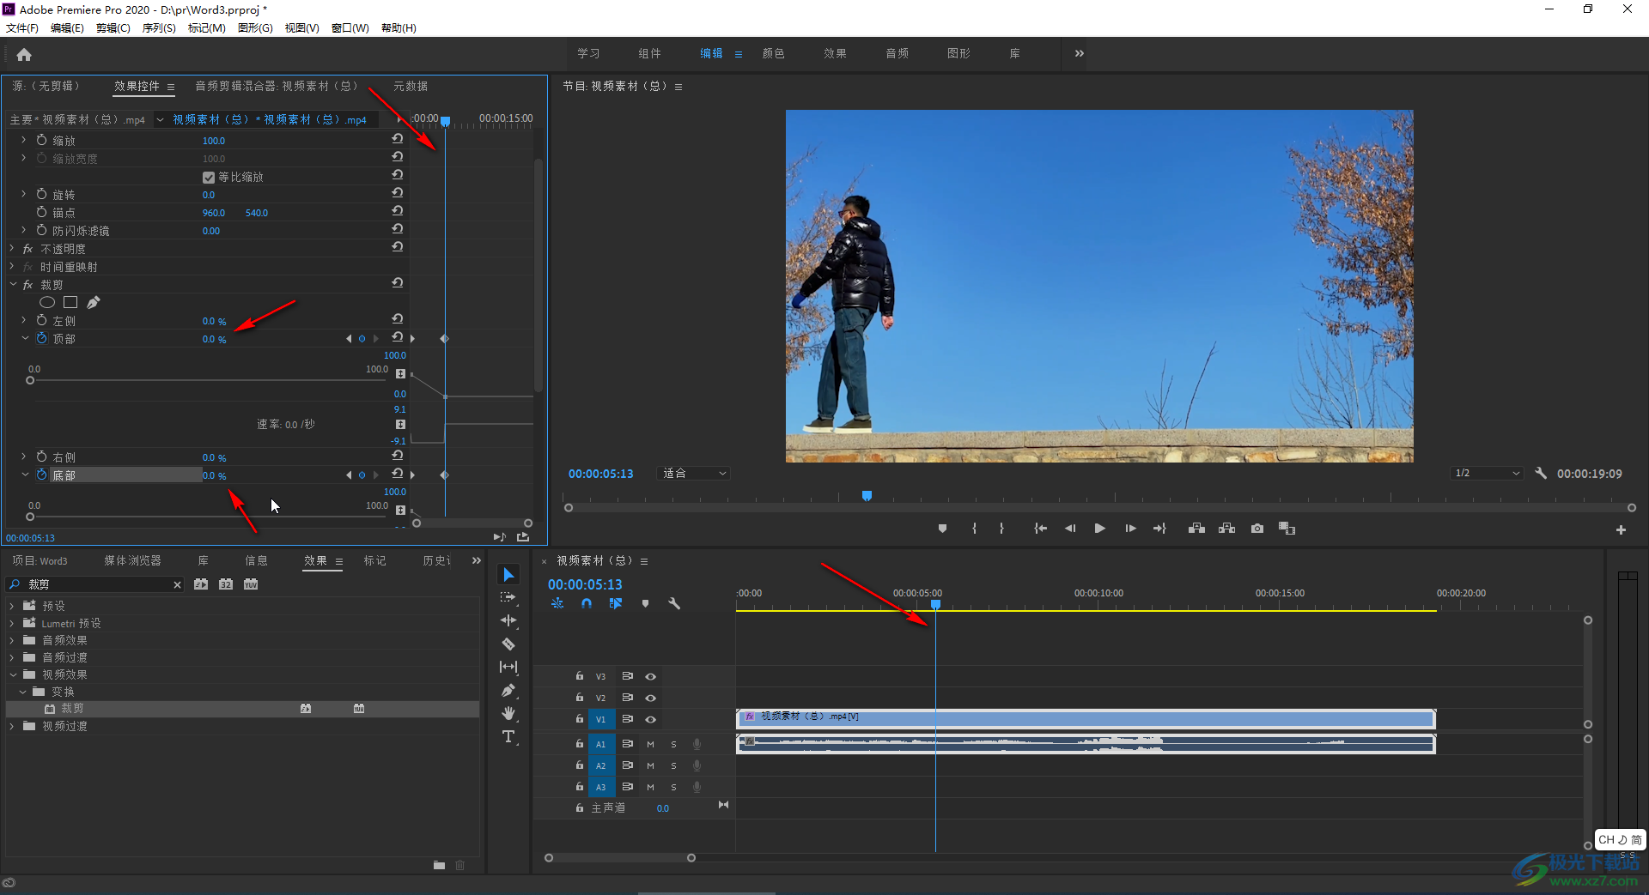Click Mark Out button in Program monitor
1649x895 pixels.
coord(1001,529)
